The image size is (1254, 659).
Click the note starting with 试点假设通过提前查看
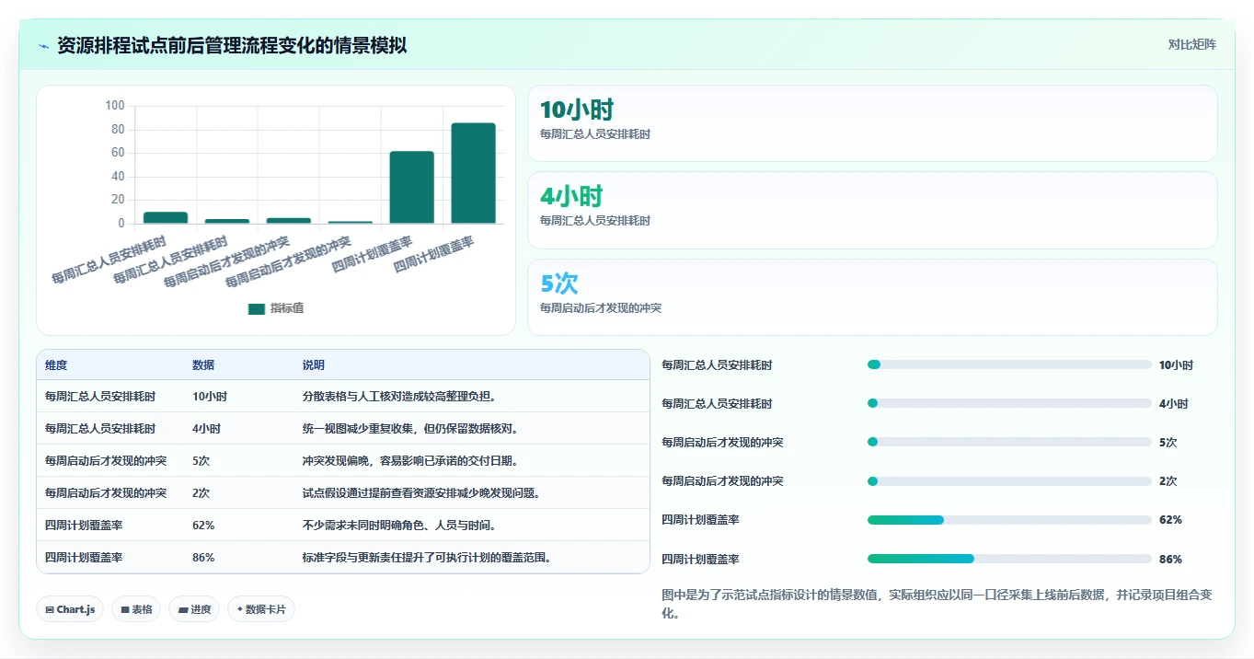[421, 493]
